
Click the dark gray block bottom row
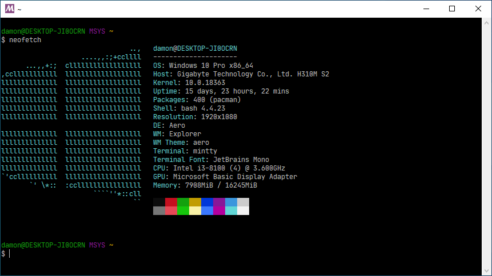click(x=159, y=210)
